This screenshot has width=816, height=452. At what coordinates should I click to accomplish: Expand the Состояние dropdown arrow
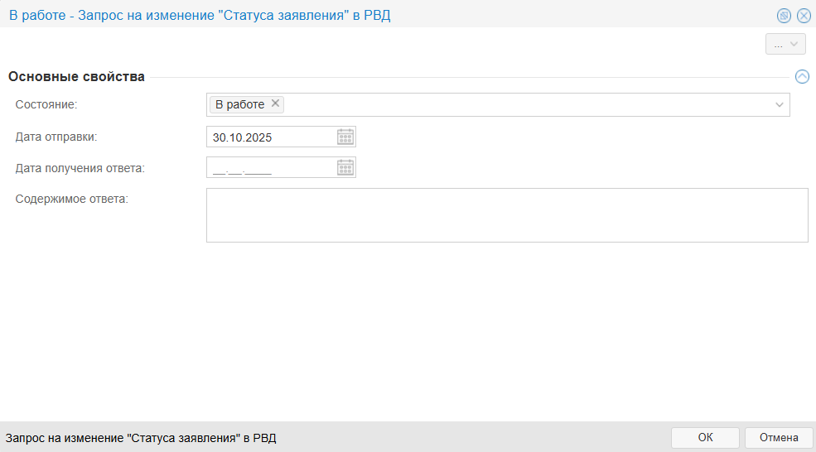(780, 105)
